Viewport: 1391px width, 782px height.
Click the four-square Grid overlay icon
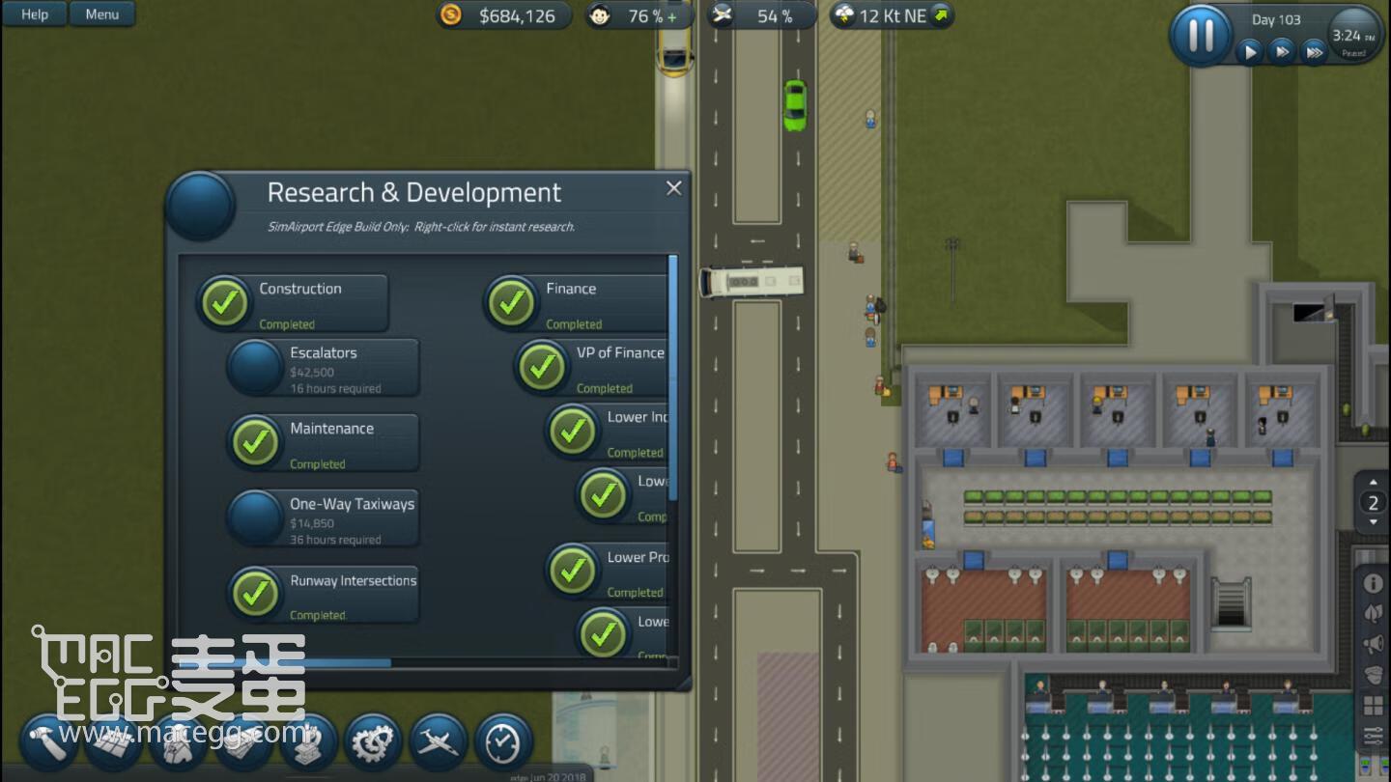pos(1373,706)
